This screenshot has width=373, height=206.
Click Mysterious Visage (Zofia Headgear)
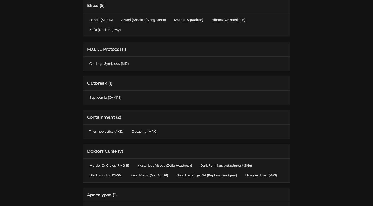coord(165,166)
